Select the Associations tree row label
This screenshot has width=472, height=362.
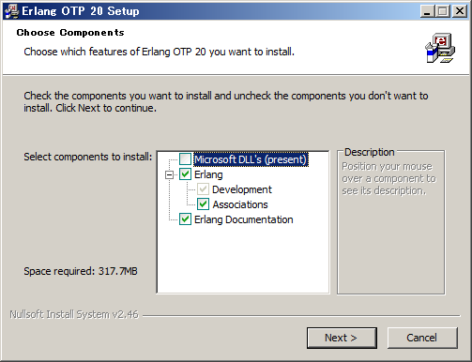click(x=240, y=204)
